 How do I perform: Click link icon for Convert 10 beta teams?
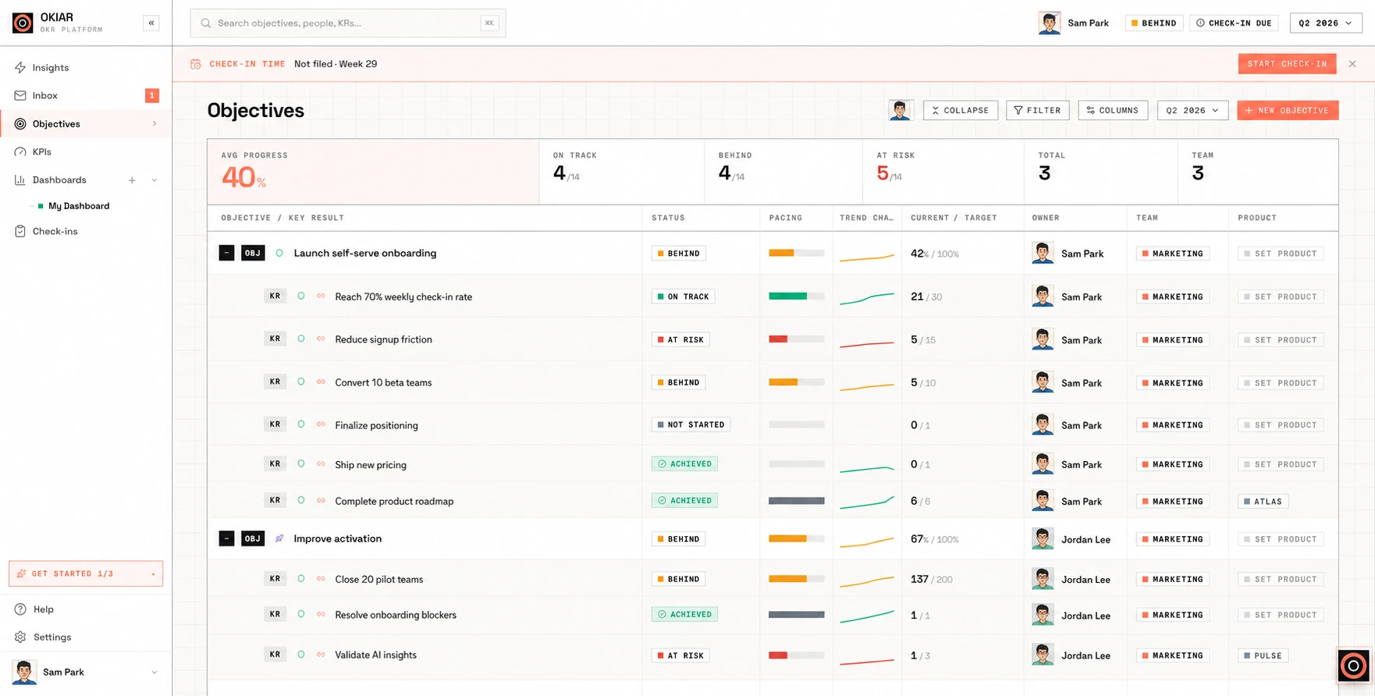click(321, 382)
